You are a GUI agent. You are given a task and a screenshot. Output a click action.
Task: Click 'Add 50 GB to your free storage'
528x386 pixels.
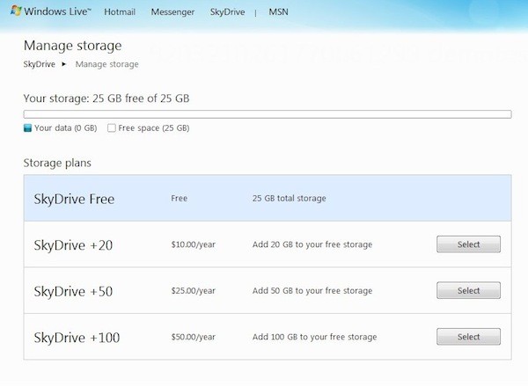[312, 290]
